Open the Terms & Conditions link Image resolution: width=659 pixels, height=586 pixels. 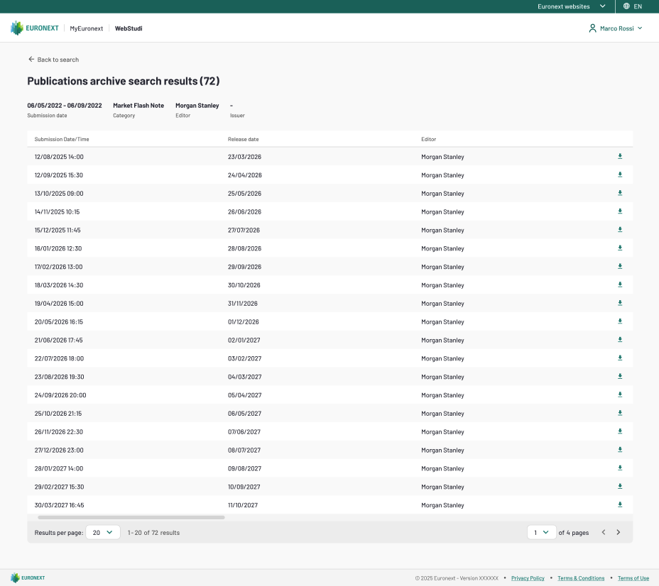tap(581, 578)
